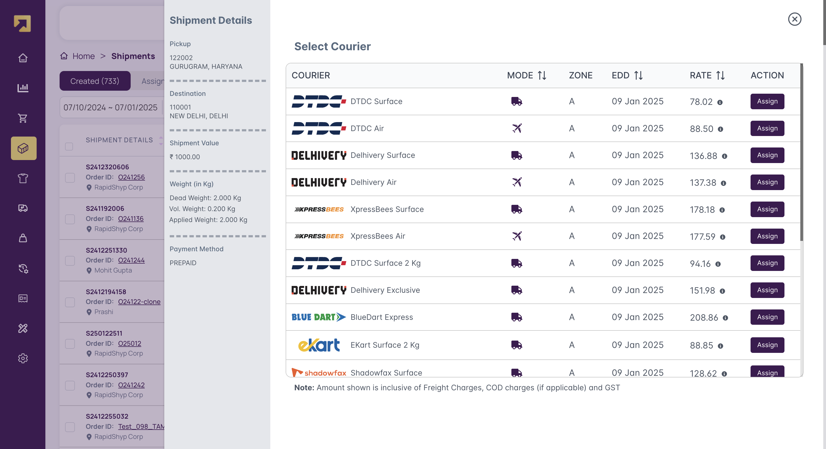
Task: Open the products t-shirt icon
Action: pos(23,178)
